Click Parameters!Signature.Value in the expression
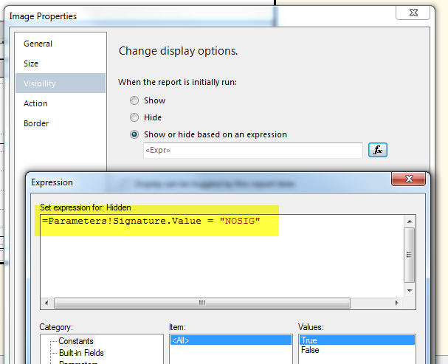Screen dimensions: 448x364 tap(125, 221)
